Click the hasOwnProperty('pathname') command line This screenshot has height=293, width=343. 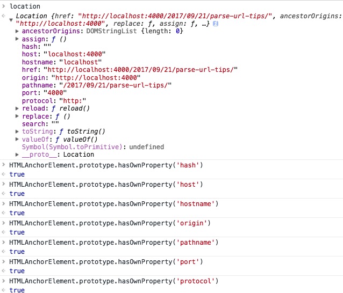tap(114, 243)
